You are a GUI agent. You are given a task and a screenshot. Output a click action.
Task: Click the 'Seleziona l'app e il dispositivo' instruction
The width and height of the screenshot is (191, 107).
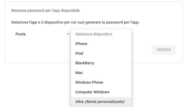pos(75,23)
